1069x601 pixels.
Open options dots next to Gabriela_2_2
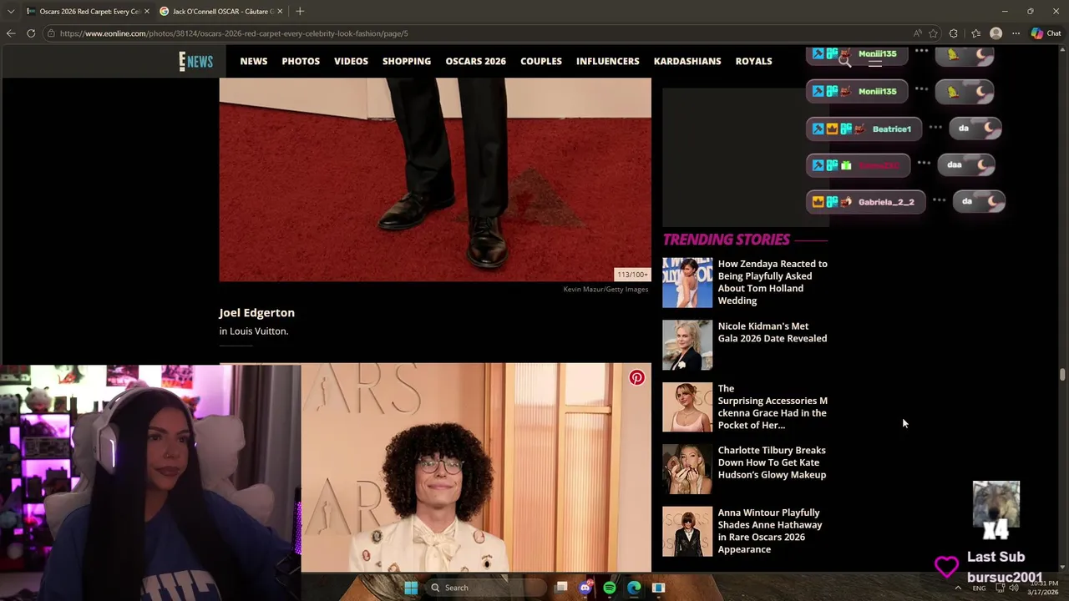click(939, 200)
